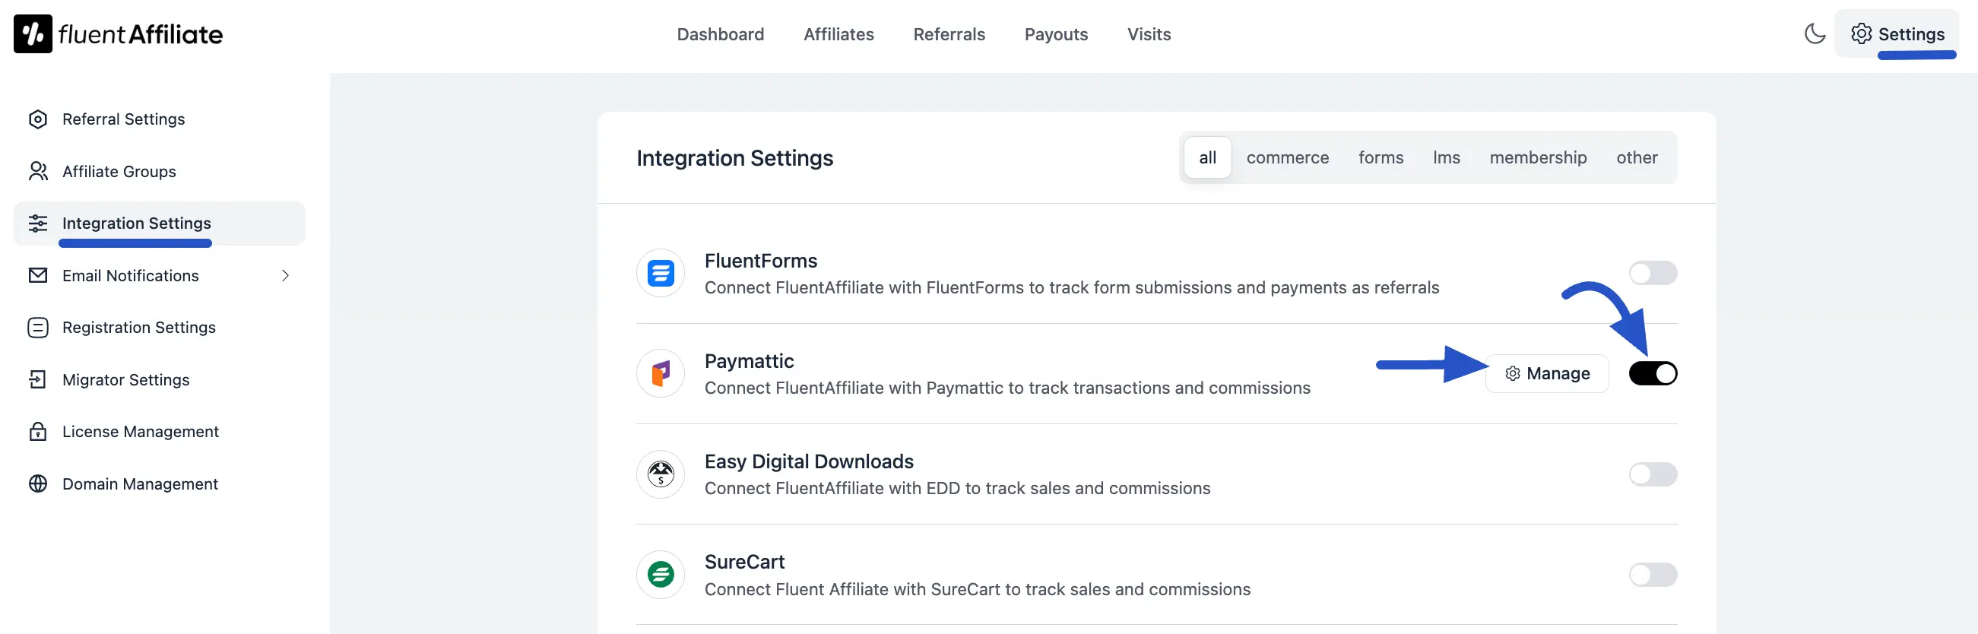Image resolution: width=1978 pixels, height=634 pixels.
Task: Open the Referrals nav item
Action: (x=949, y=33)
